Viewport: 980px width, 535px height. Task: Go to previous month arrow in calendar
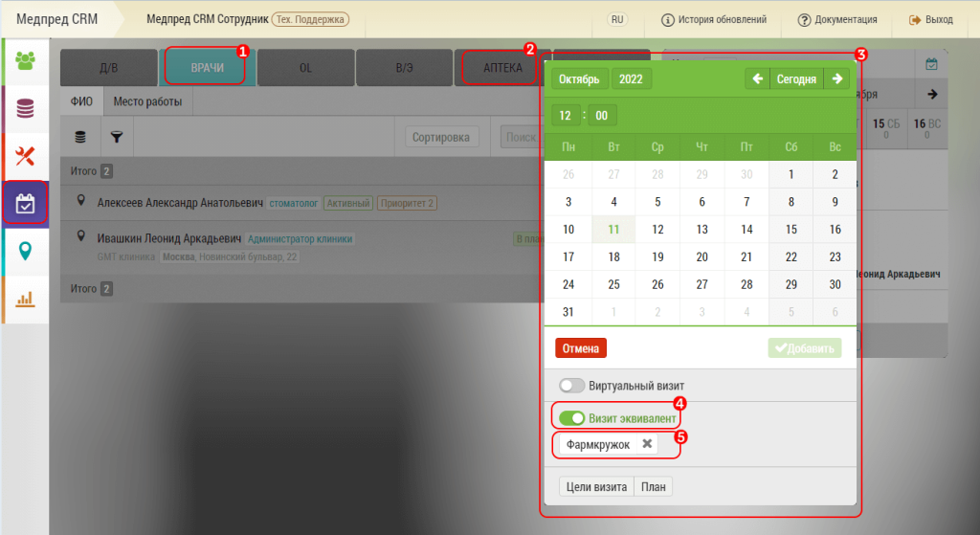[757, 78]
